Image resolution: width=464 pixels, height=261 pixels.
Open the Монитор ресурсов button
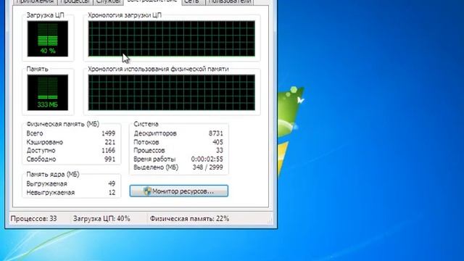tap(179, 191)
